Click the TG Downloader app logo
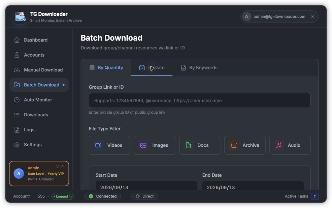 [20, 17]
